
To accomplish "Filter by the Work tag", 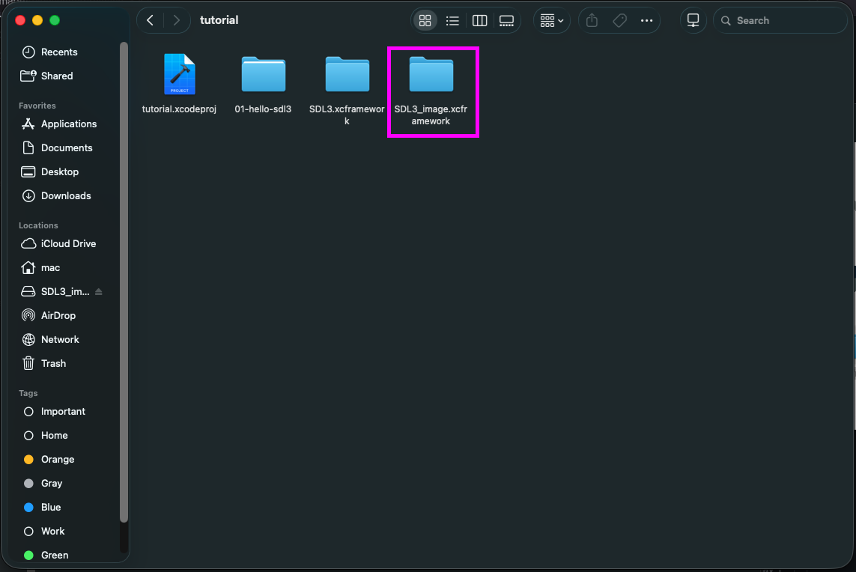I will (52, 532).
